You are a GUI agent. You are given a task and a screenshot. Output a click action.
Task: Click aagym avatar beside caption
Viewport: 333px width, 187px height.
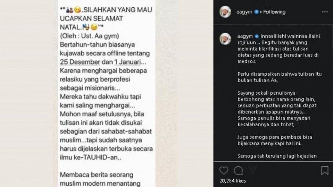(225, 39)
